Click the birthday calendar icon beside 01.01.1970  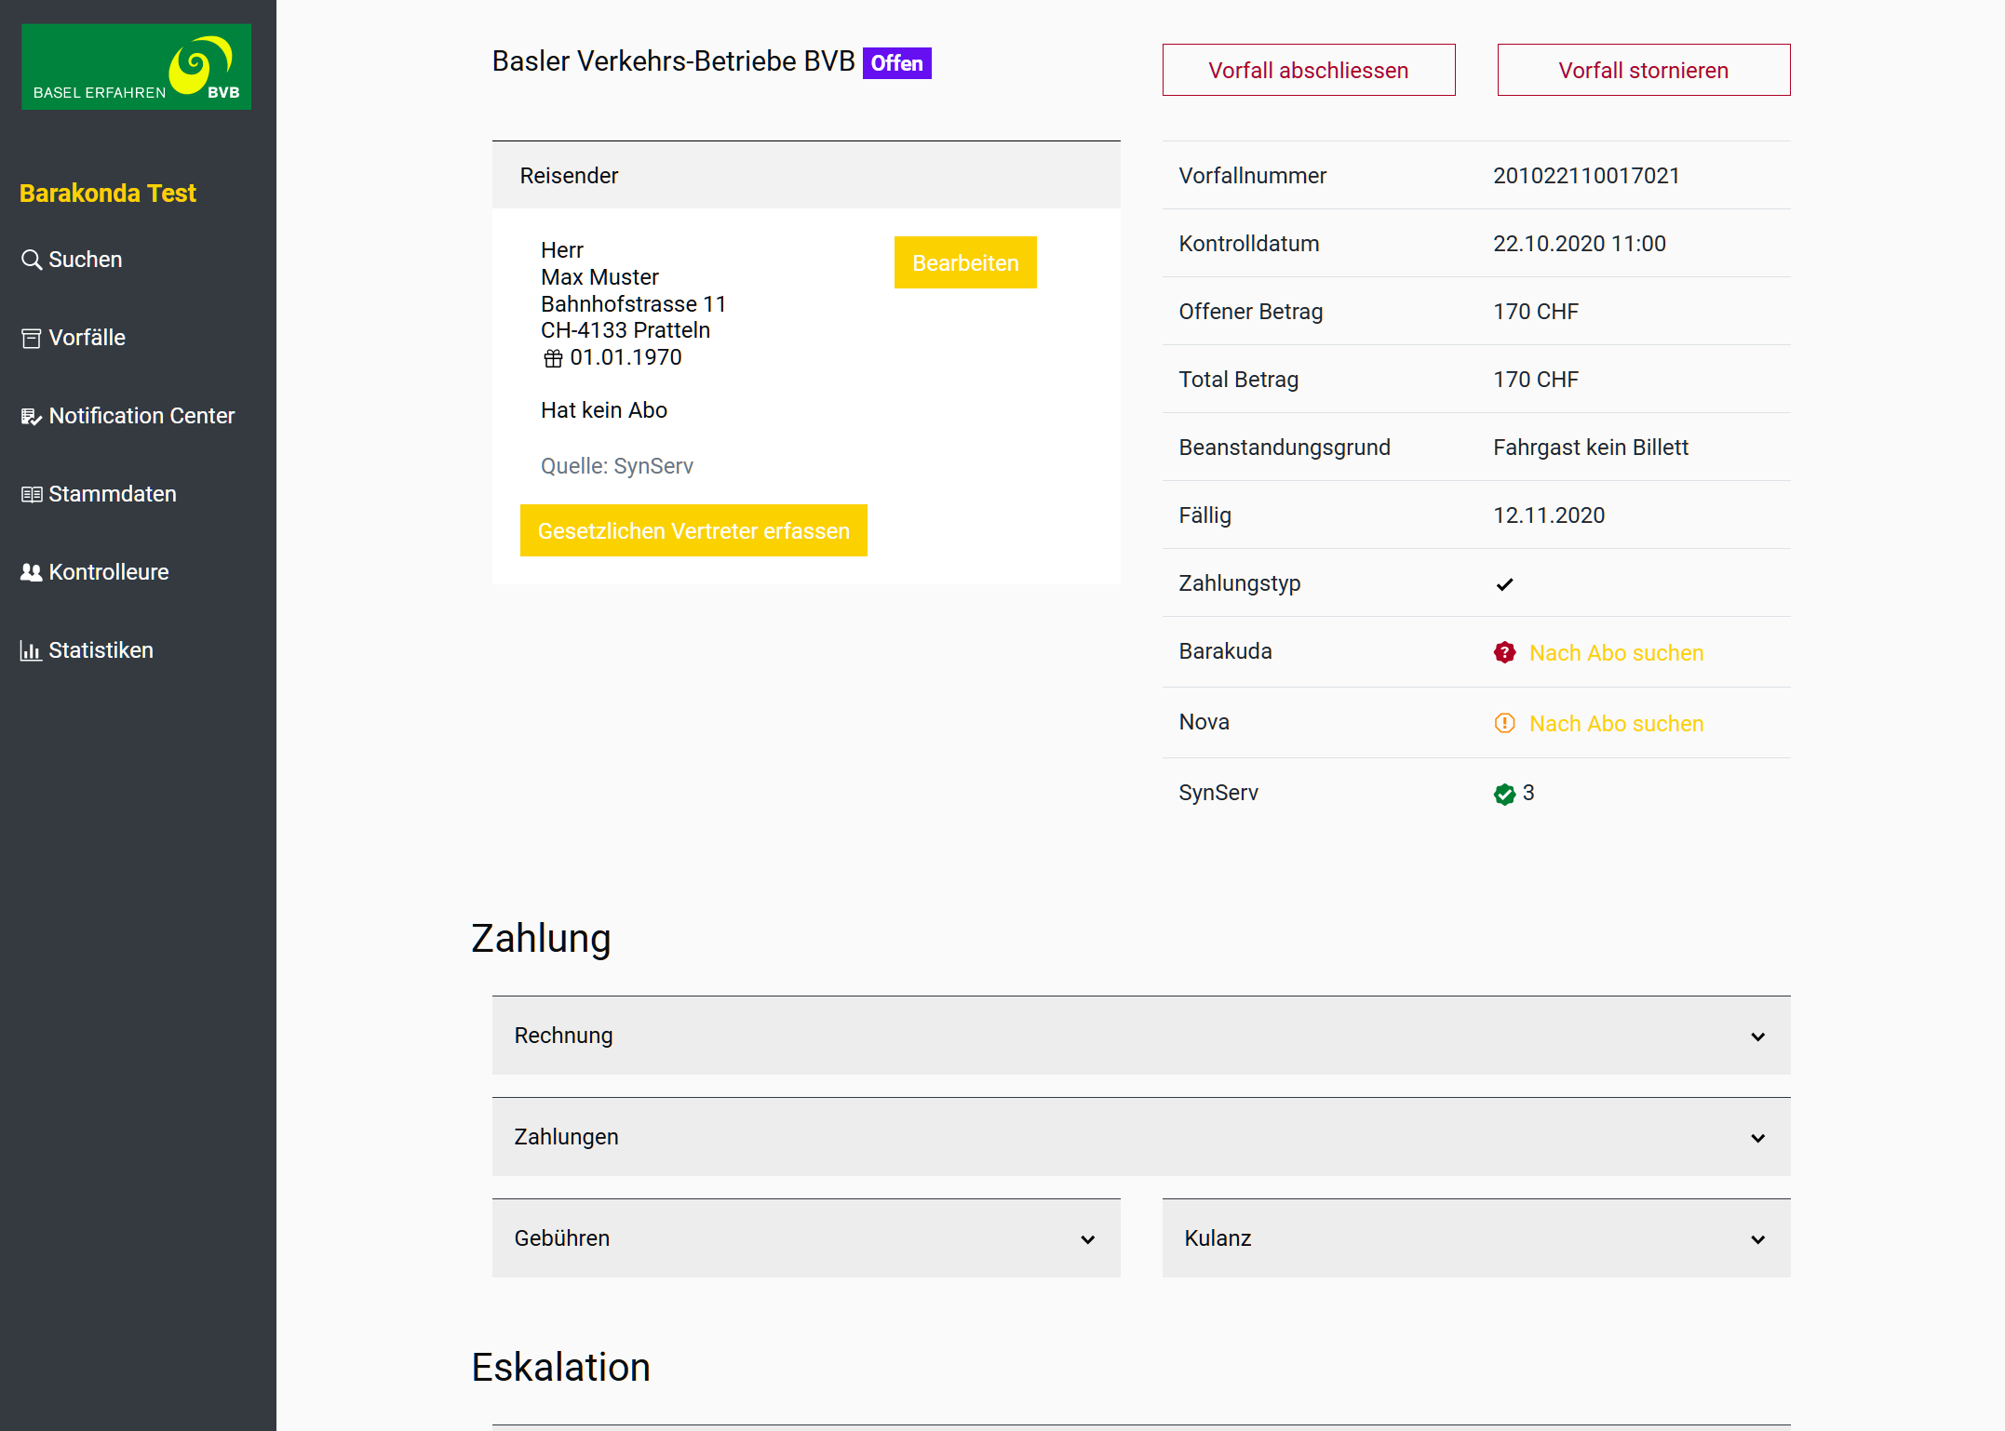(x=553, y=357)
